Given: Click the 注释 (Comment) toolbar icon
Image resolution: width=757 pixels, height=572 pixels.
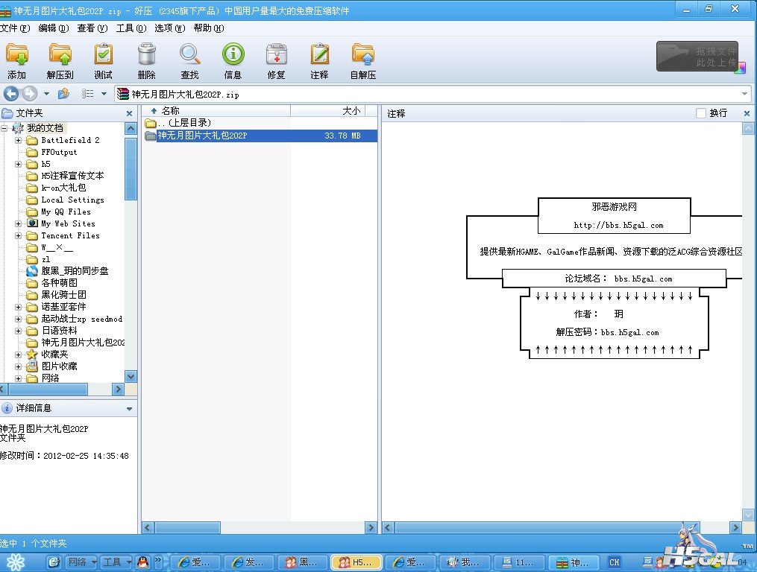Looking at the screenshot, I should click(x=319, y=55).
